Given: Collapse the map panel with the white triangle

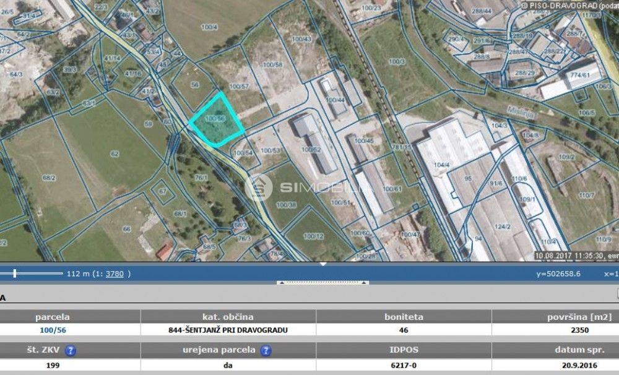Looking at the screenshot, I should (322, 264).
